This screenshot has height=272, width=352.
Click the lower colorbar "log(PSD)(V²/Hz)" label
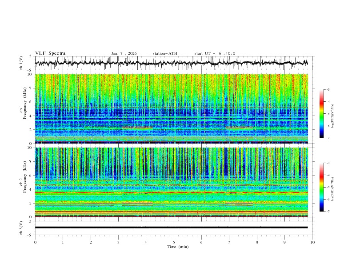pyautogui.click(x=332, y=189)
